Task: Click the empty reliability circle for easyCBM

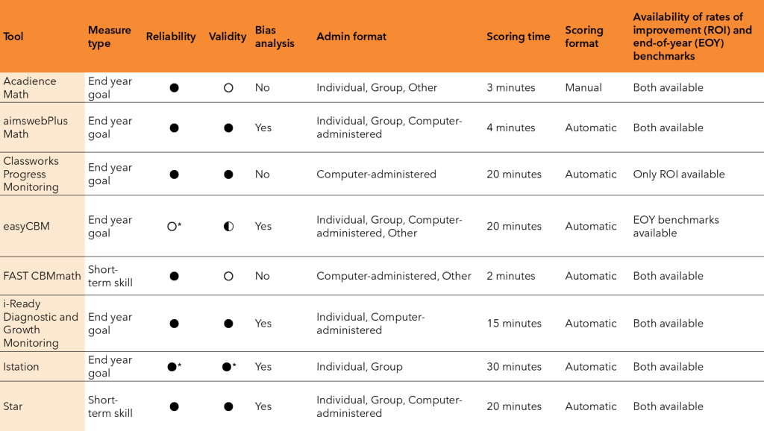Action: (x=172, y=227)
